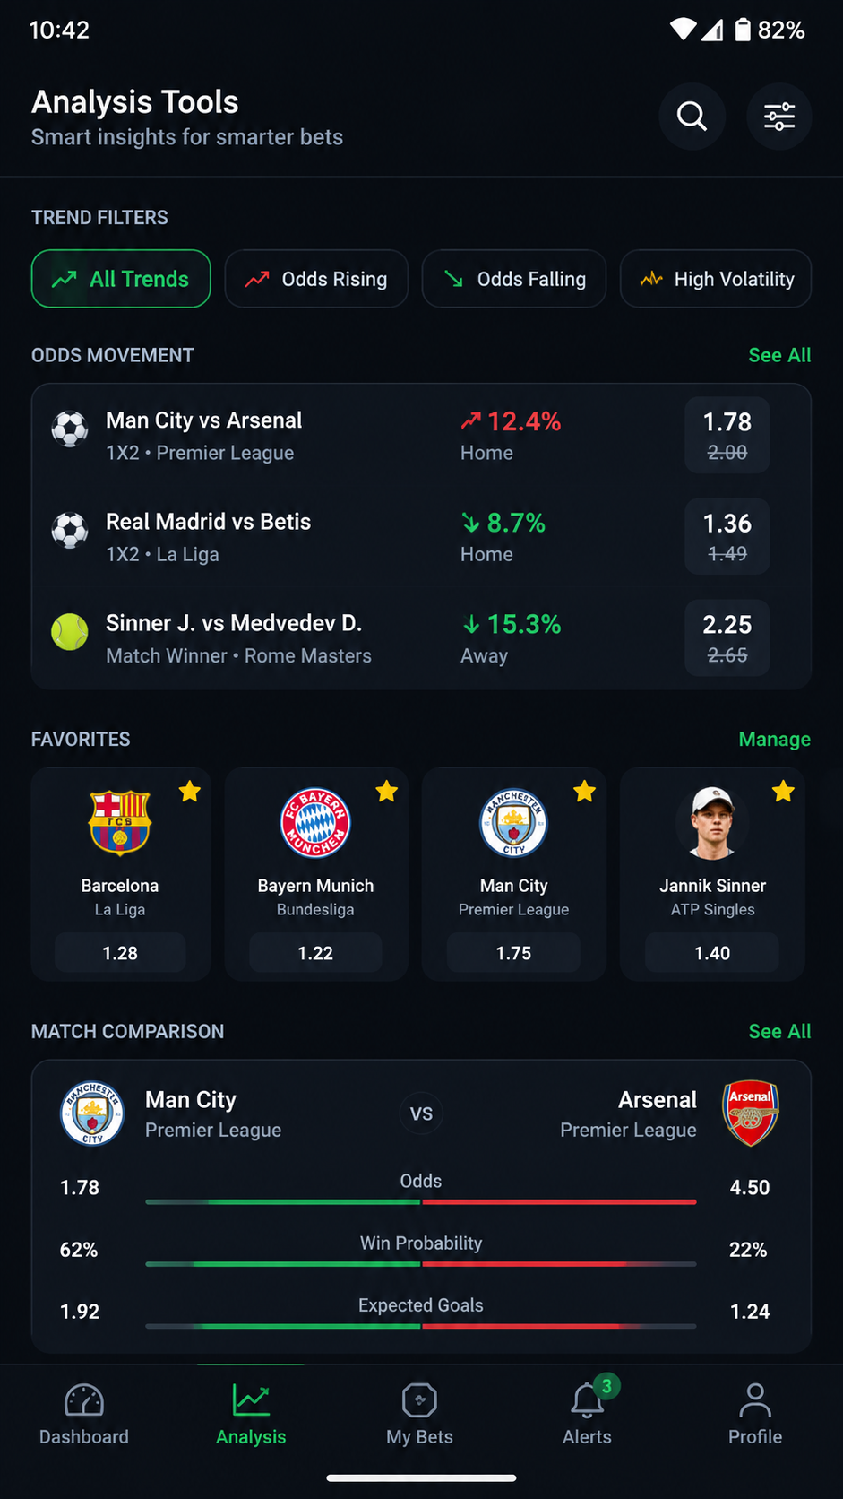This screenshot has width=843, height=1499.
Task: Open the Profile person icon
Action: tap(755, 1400)
